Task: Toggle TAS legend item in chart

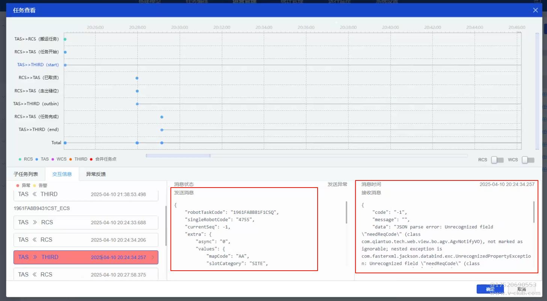Action: click(42, 159)
